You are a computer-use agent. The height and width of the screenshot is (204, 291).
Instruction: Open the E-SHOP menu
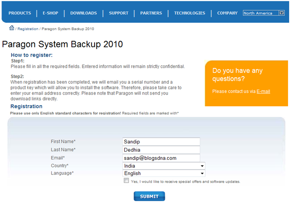(50, 13)
